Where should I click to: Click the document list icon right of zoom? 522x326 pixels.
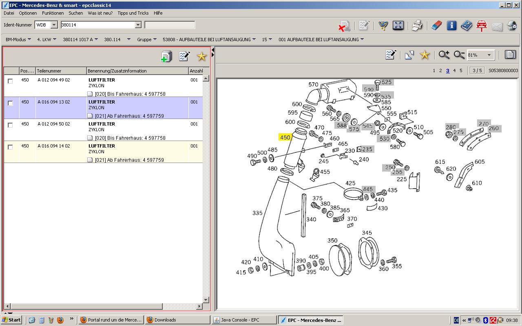coord(510,55)
